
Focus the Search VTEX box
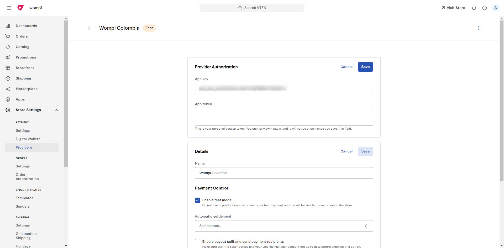click(252, 8)
